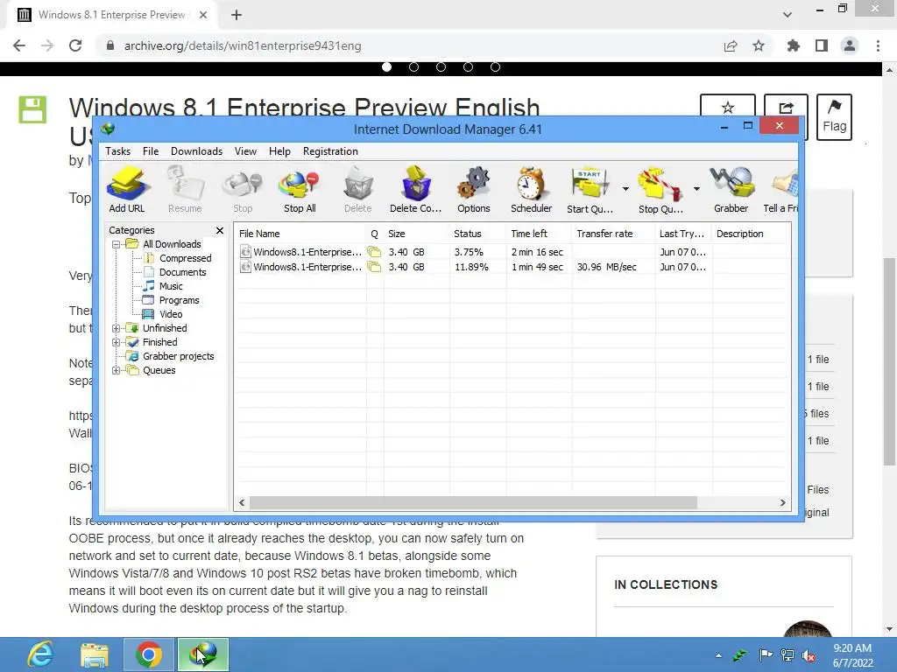
Task: Sort by Transfer rate column header
Action: click(x=612, y=234)
